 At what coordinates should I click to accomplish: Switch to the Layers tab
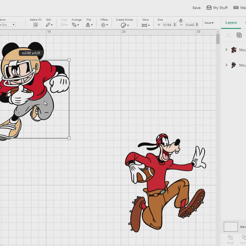(x=231, y=23)
